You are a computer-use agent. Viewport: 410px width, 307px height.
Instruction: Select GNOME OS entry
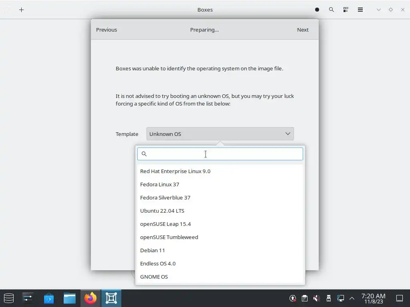(220, 277)
